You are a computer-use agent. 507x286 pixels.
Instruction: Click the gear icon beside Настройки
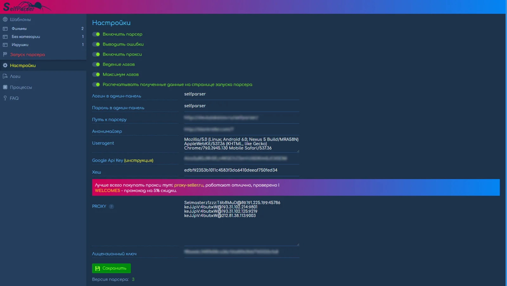pos(5,65)
